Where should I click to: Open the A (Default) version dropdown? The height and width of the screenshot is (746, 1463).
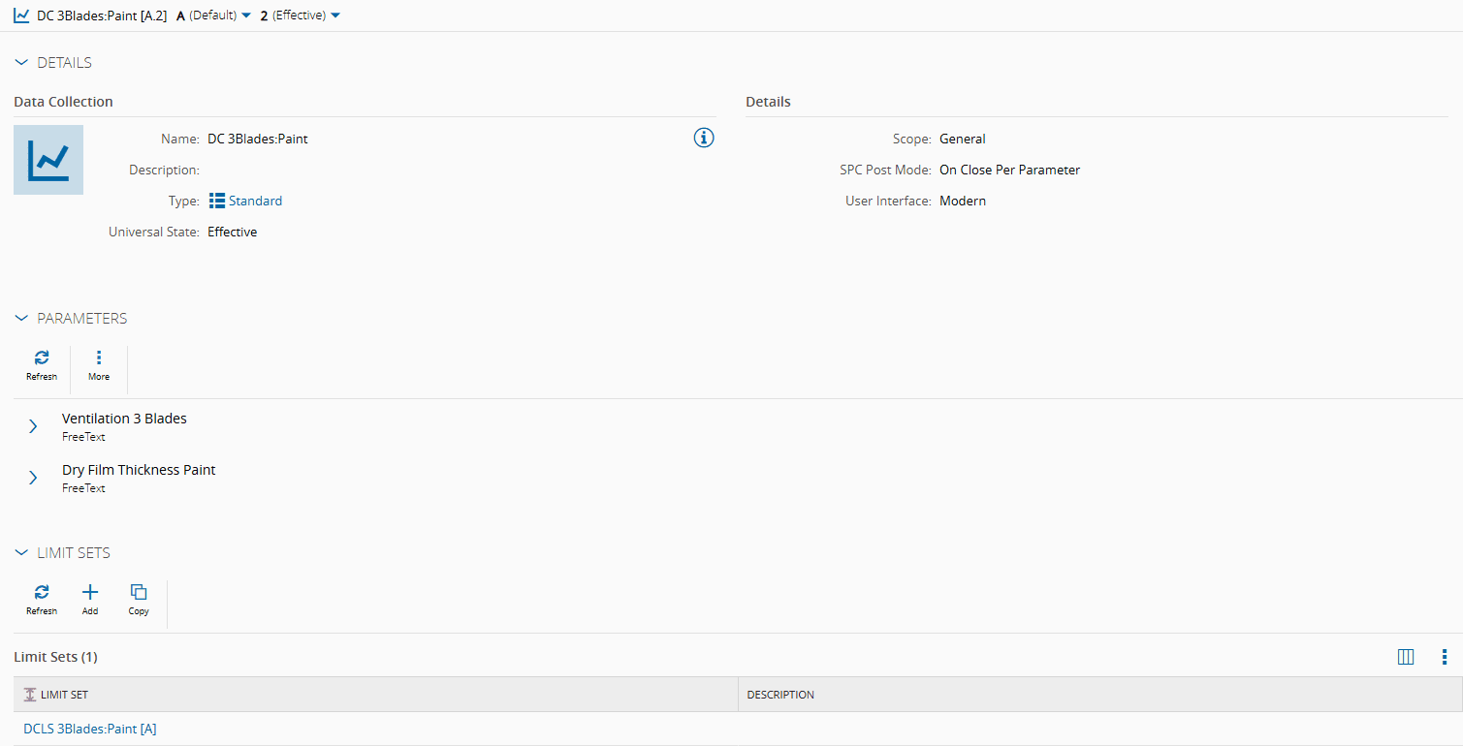click(x=248, y=15)
